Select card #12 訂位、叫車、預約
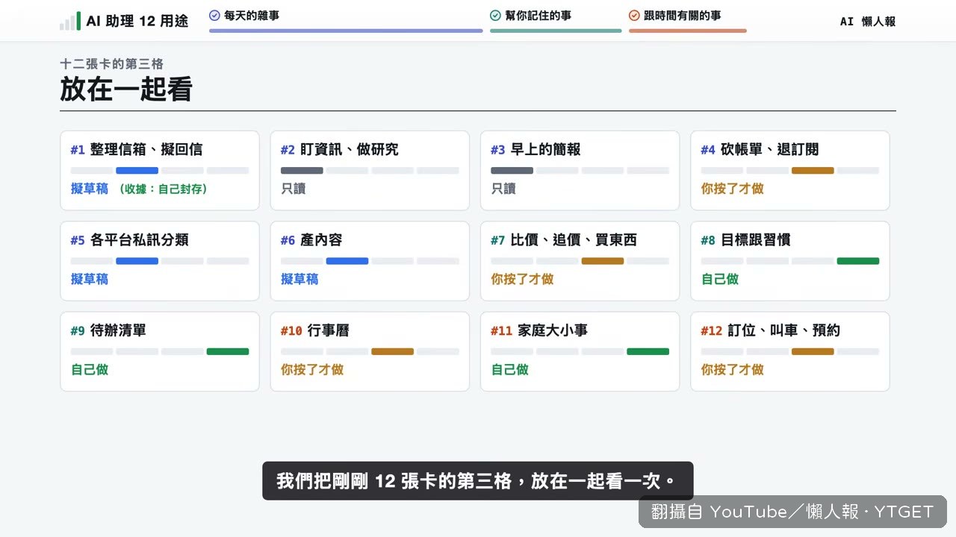This screenshot has width=956, height=537. [790, 351]
